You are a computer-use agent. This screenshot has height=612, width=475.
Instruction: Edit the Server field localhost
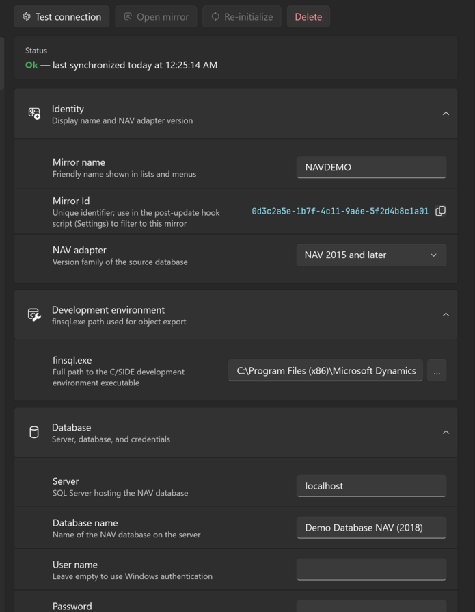click(x=371, y=486)
